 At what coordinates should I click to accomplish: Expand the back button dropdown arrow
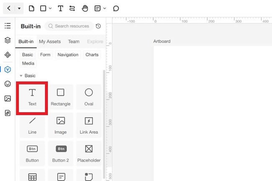pos(19,8)
